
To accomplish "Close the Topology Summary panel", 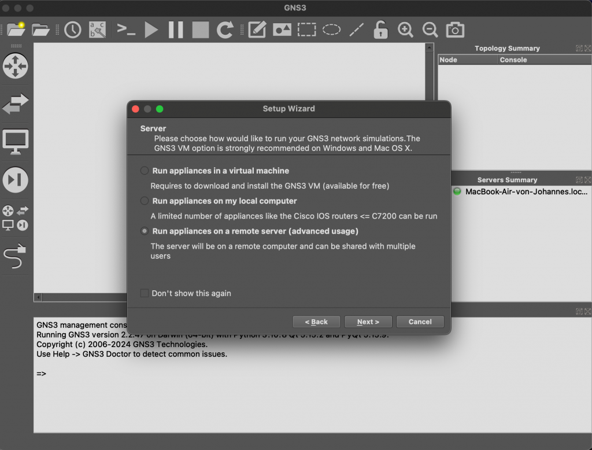I will (x=587, y=48).
